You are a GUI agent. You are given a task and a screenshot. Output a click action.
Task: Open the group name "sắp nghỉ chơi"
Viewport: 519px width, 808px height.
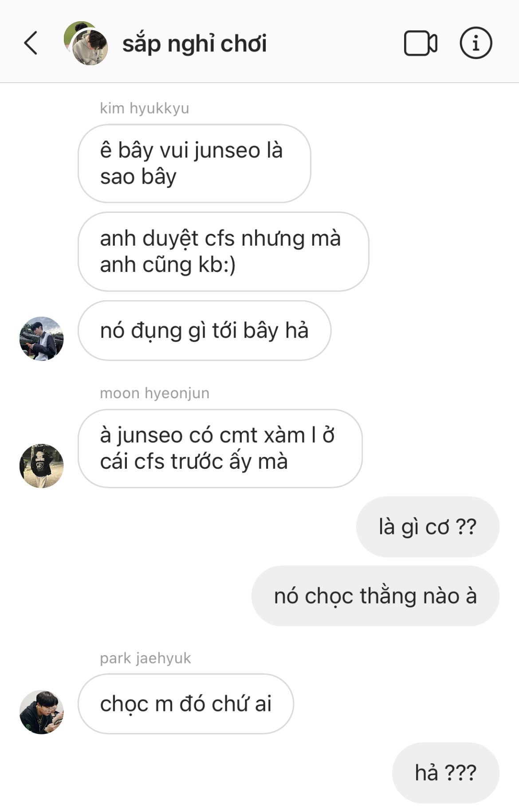(194, 43)
